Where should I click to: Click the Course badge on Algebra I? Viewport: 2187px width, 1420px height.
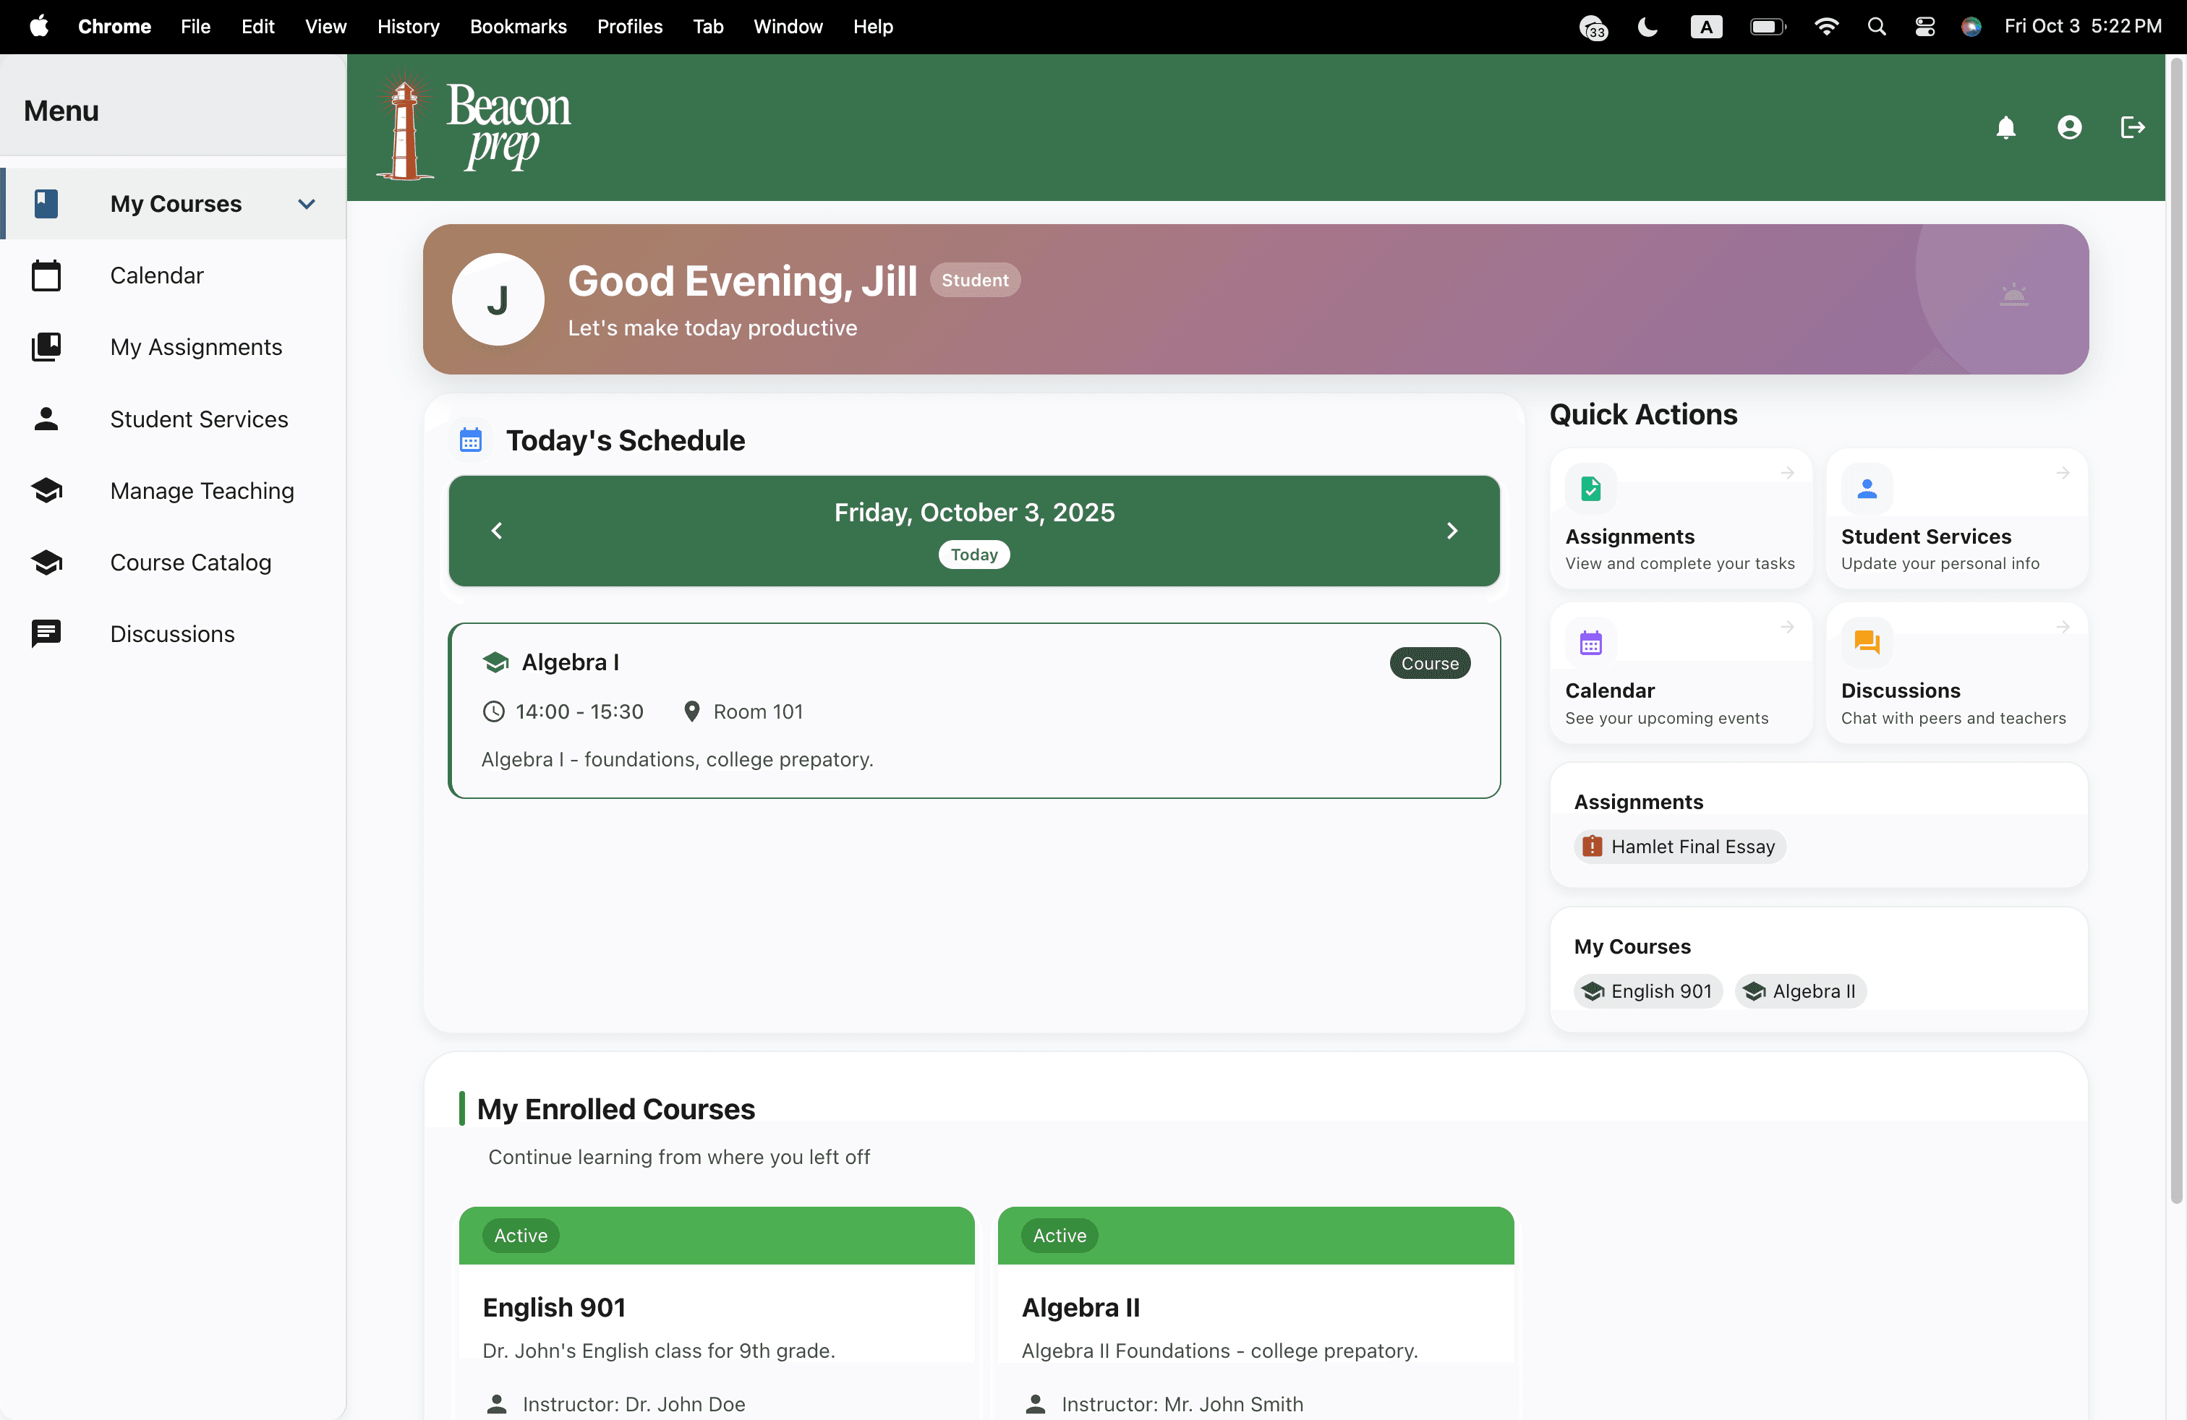click(x=1429, y=663)
